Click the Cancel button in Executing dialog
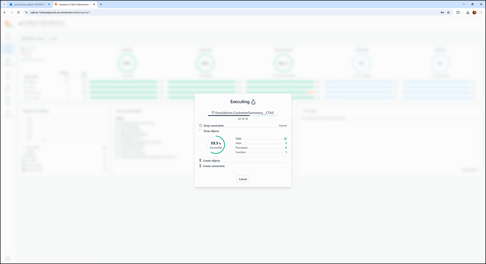486x264 pixels. (x=243, y=179)
